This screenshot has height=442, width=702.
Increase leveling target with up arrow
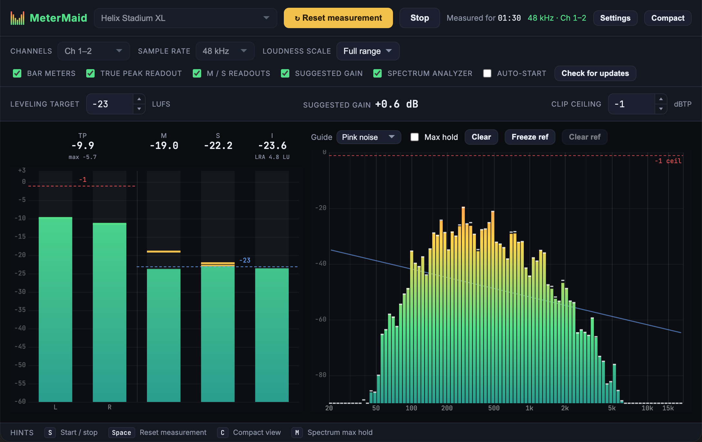tap(139, 99)
